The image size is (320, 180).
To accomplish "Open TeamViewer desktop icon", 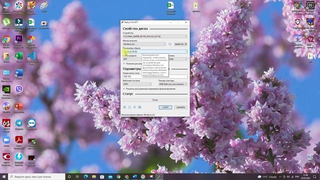I will [x=31, y=123].
